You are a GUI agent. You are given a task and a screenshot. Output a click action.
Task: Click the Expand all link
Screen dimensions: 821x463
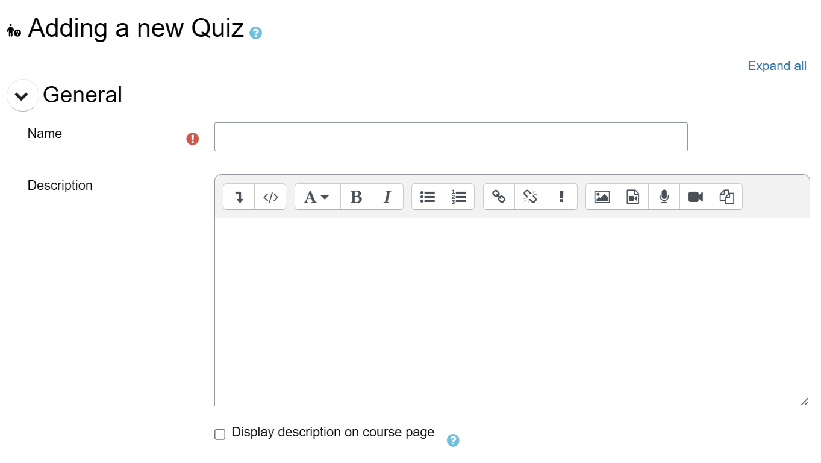pos(776,66)
